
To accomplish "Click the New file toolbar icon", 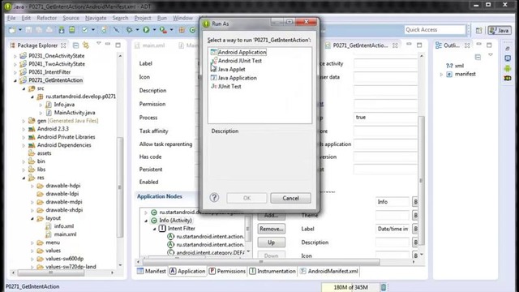I will point(12,30).
